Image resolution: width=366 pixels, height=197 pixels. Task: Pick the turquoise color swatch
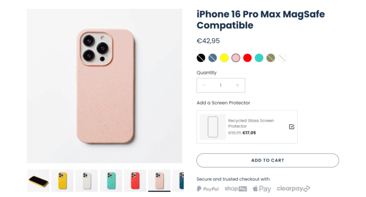click(259, 58)
